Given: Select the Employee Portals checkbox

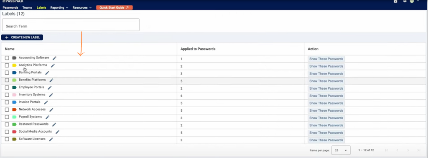Looking at the screenshot, I should point(7,88).
